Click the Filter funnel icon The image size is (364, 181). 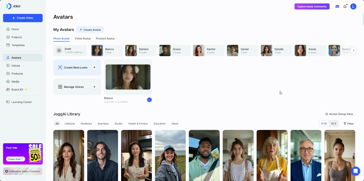coord(345,124)
